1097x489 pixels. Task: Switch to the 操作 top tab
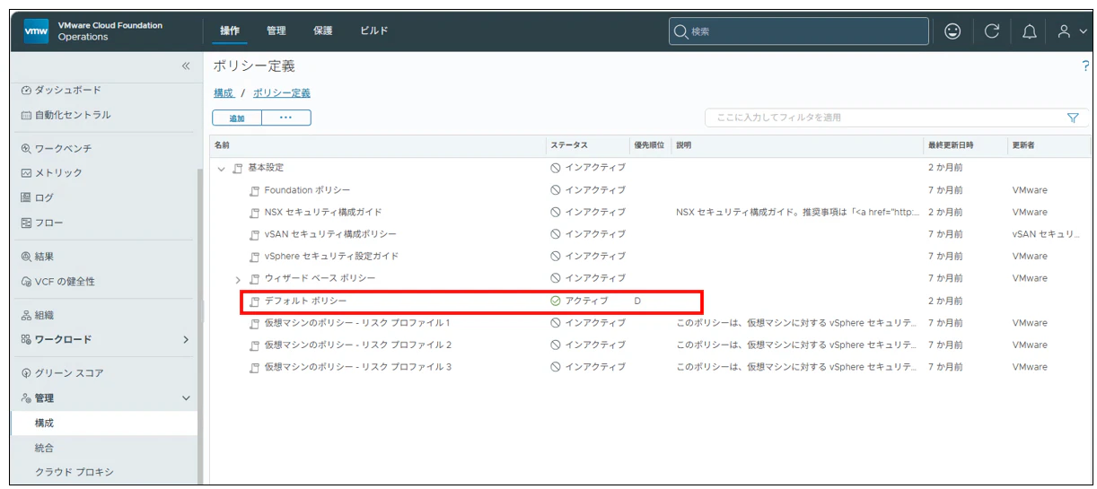pos(231,31)
